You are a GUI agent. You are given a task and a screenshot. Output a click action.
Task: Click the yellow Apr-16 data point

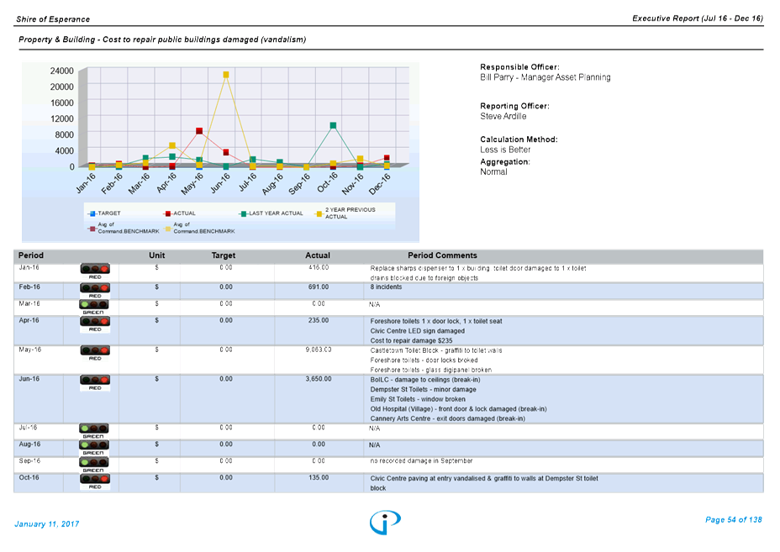(172, 145)
